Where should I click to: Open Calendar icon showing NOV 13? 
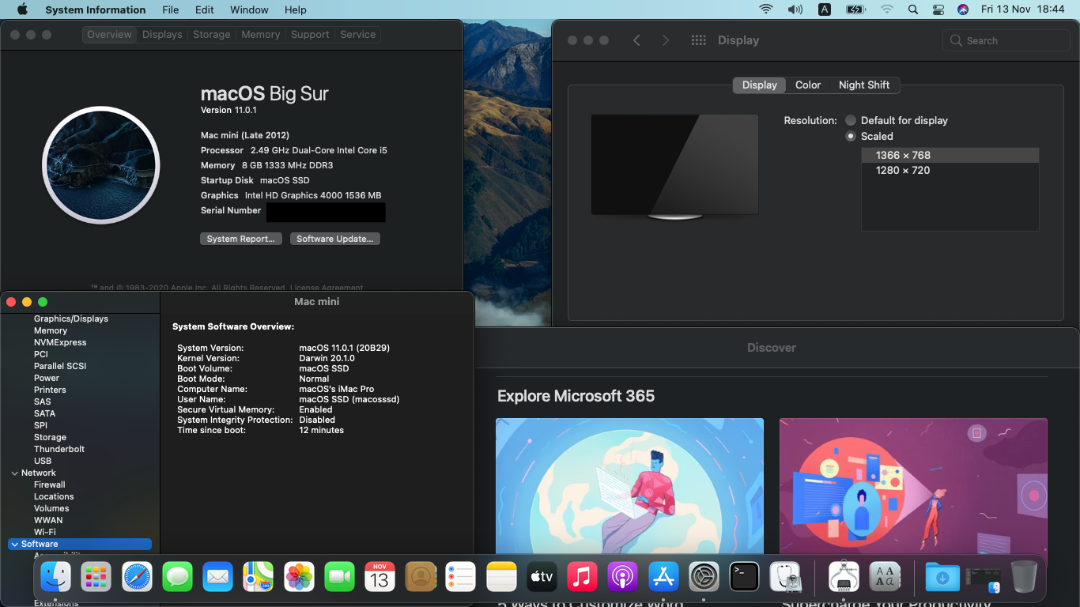coord(380,577)
